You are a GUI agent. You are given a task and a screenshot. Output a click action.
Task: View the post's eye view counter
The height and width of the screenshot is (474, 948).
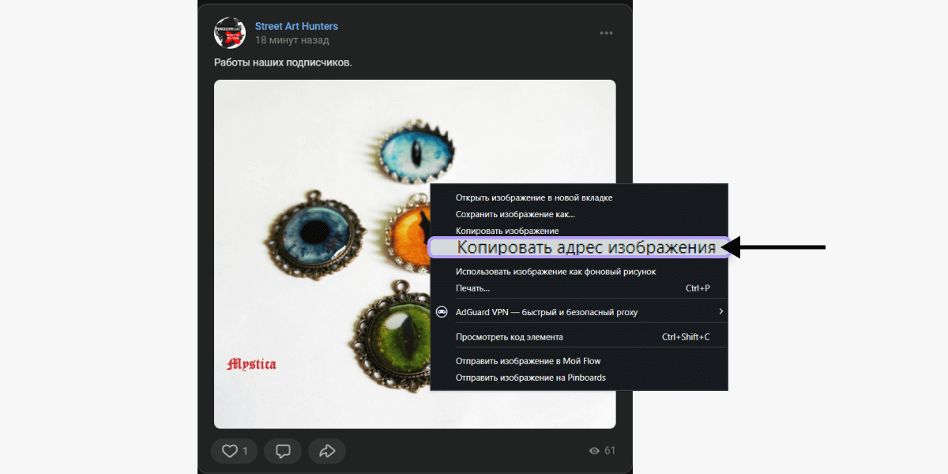602,450
